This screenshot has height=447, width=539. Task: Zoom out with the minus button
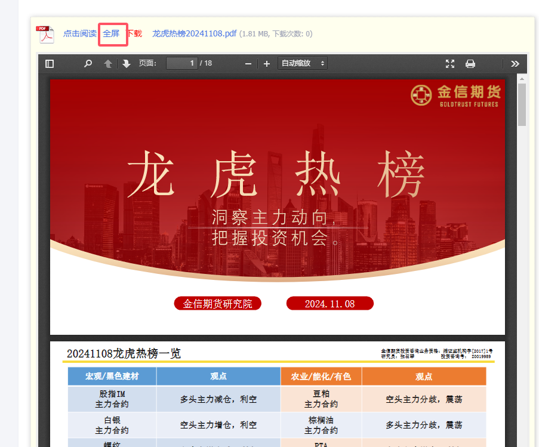click(248, 64)
